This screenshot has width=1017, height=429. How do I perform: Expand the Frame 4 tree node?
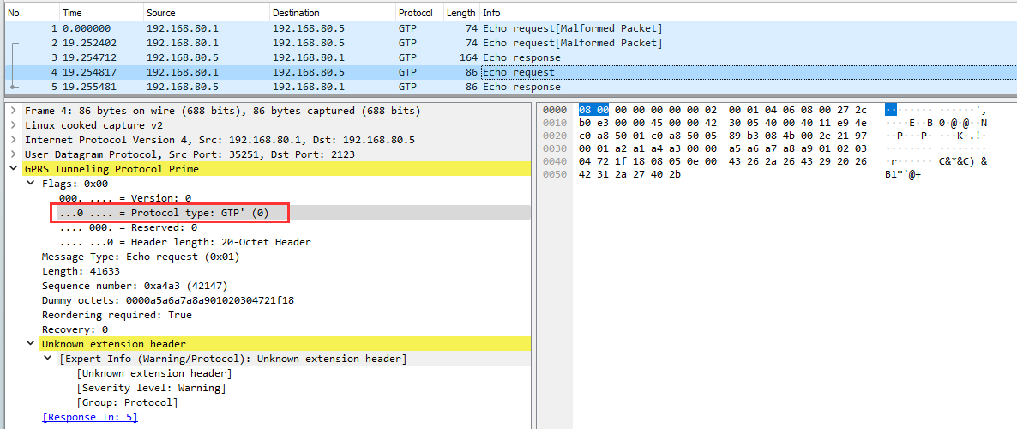(14, 111)
